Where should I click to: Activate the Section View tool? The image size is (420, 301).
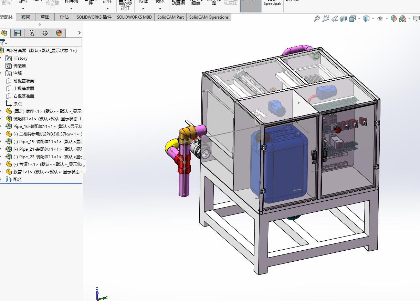(x=343, y=19)
